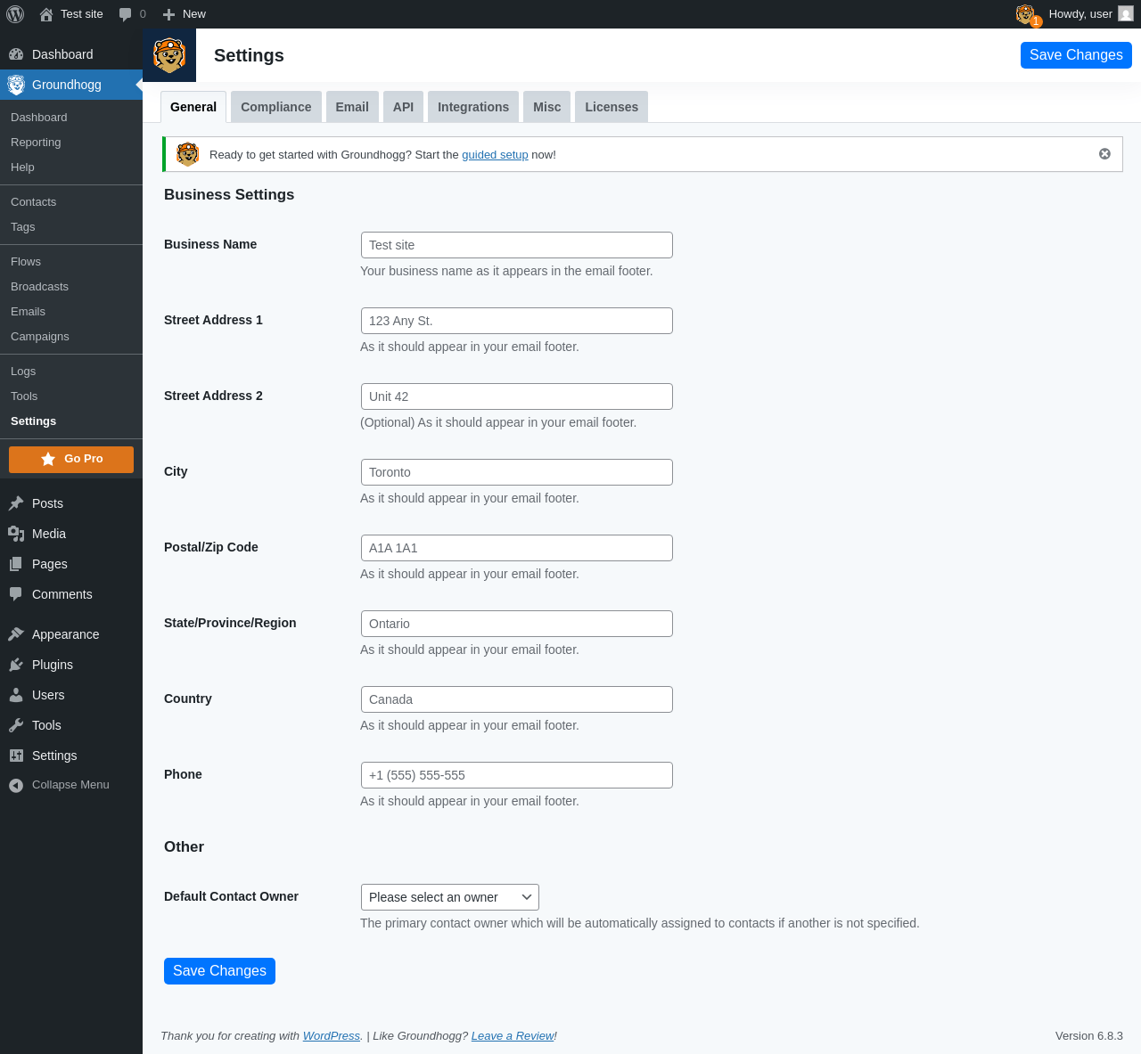The width and height of the screenshot is (1141, 1054).
Task: Dismiss the guided setup notice
Action: (x=1104, y=154)
